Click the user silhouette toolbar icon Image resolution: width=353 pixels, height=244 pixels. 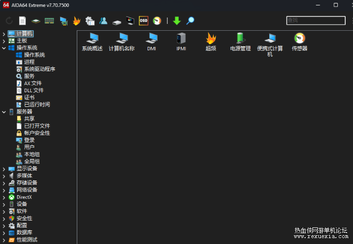coord(103,20)
